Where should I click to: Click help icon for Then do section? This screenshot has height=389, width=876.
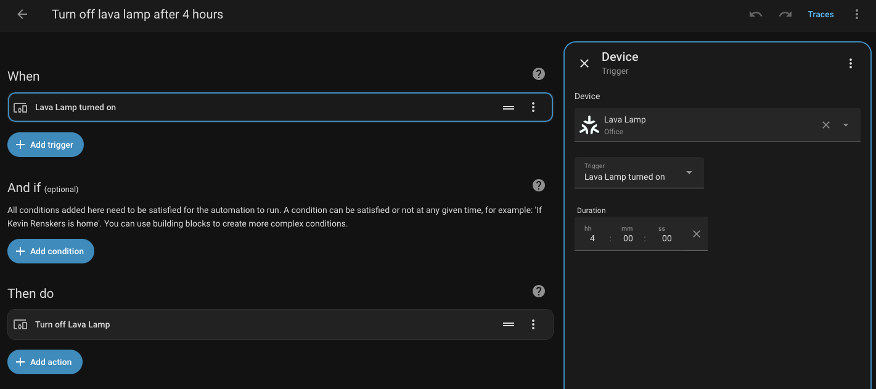538,291
